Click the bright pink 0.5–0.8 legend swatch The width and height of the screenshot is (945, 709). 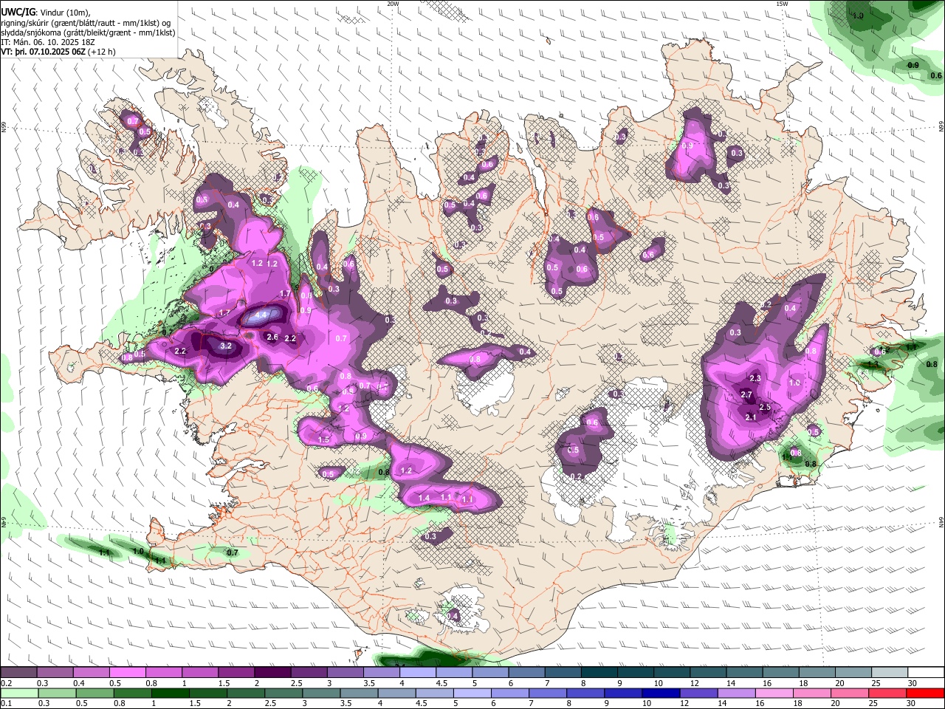(127, 673)
